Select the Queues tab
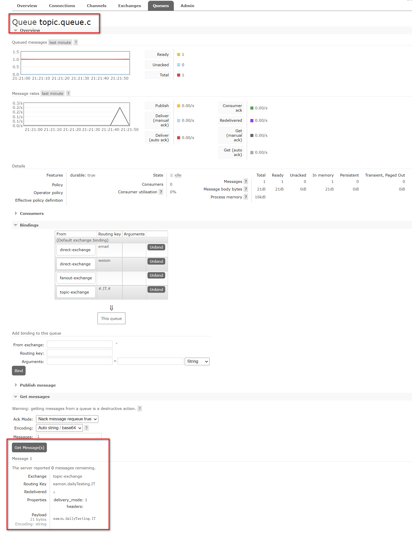This screenshot has height=536, width=412. pos(161,6)
